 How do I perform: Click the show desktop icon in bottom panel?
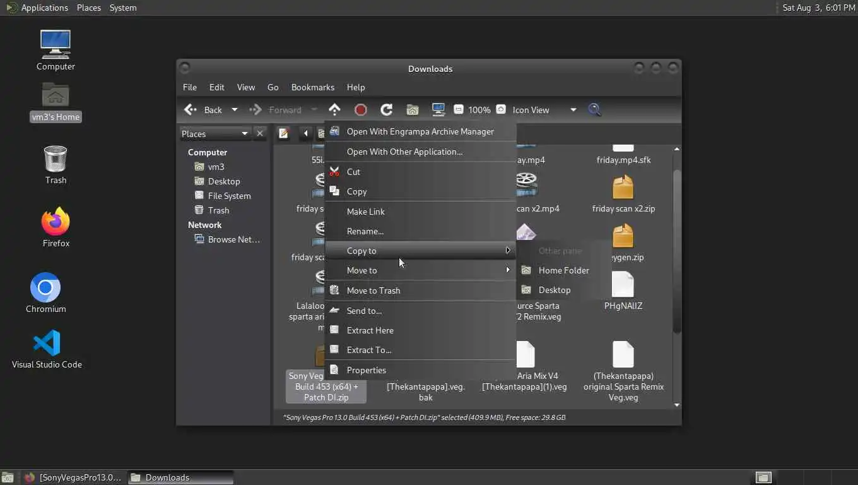click(8, 477)
